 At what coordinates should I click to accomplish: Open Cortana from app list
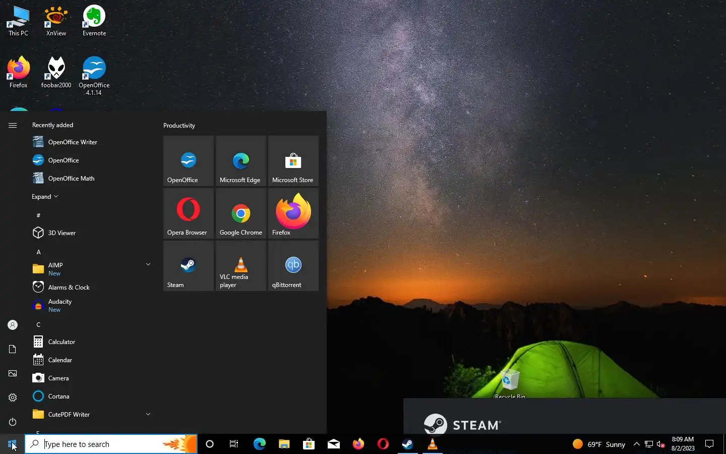point(91,396)
